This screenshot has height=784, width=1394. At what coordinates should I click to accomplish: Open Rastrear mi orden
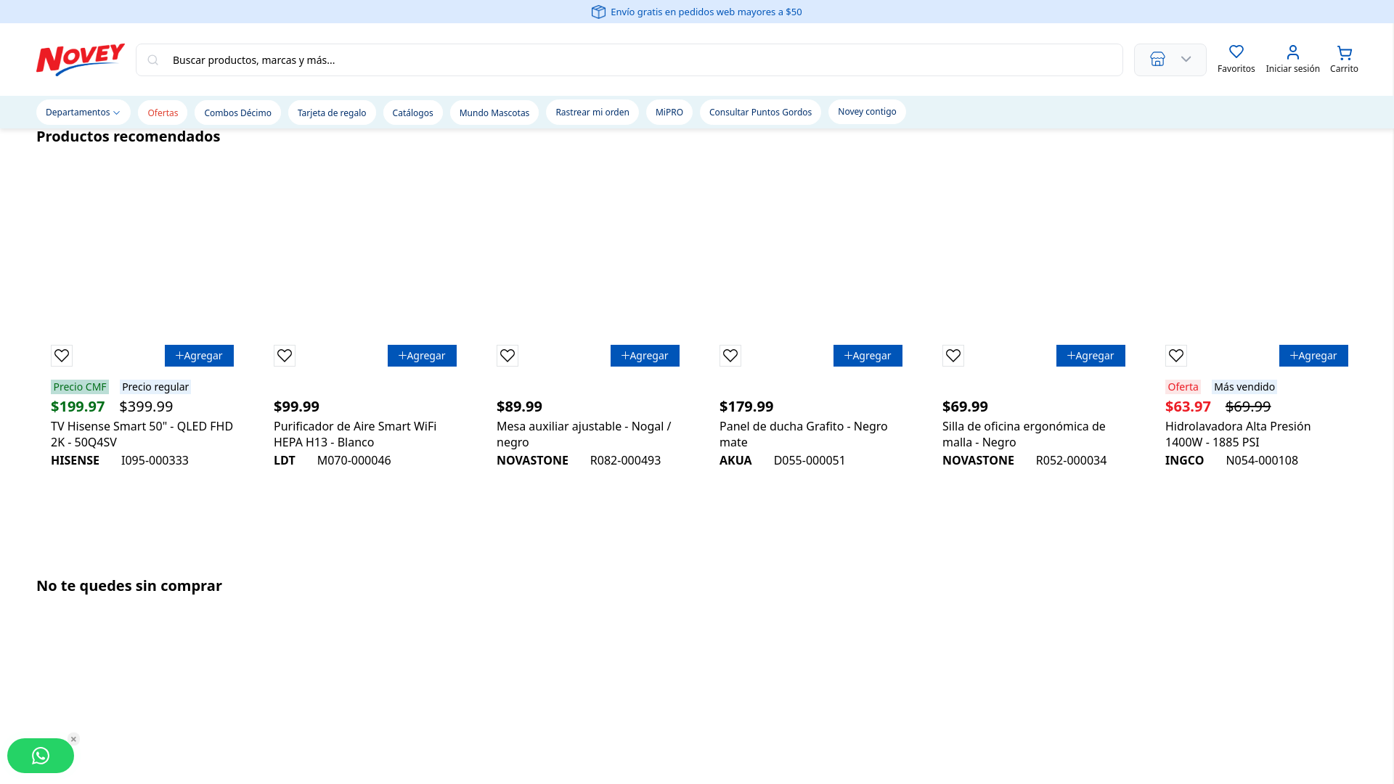[x=592, y=112]
